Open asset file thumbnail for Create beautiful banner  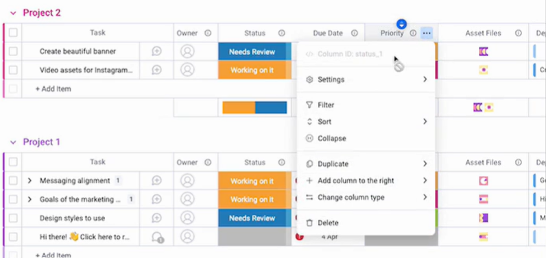484,52
